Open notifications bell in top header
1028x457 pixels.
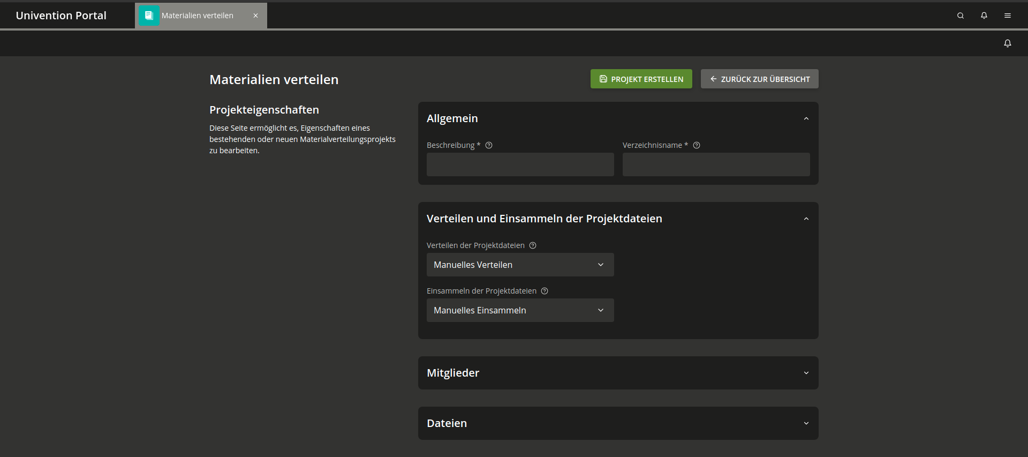[x=984, y=16]
